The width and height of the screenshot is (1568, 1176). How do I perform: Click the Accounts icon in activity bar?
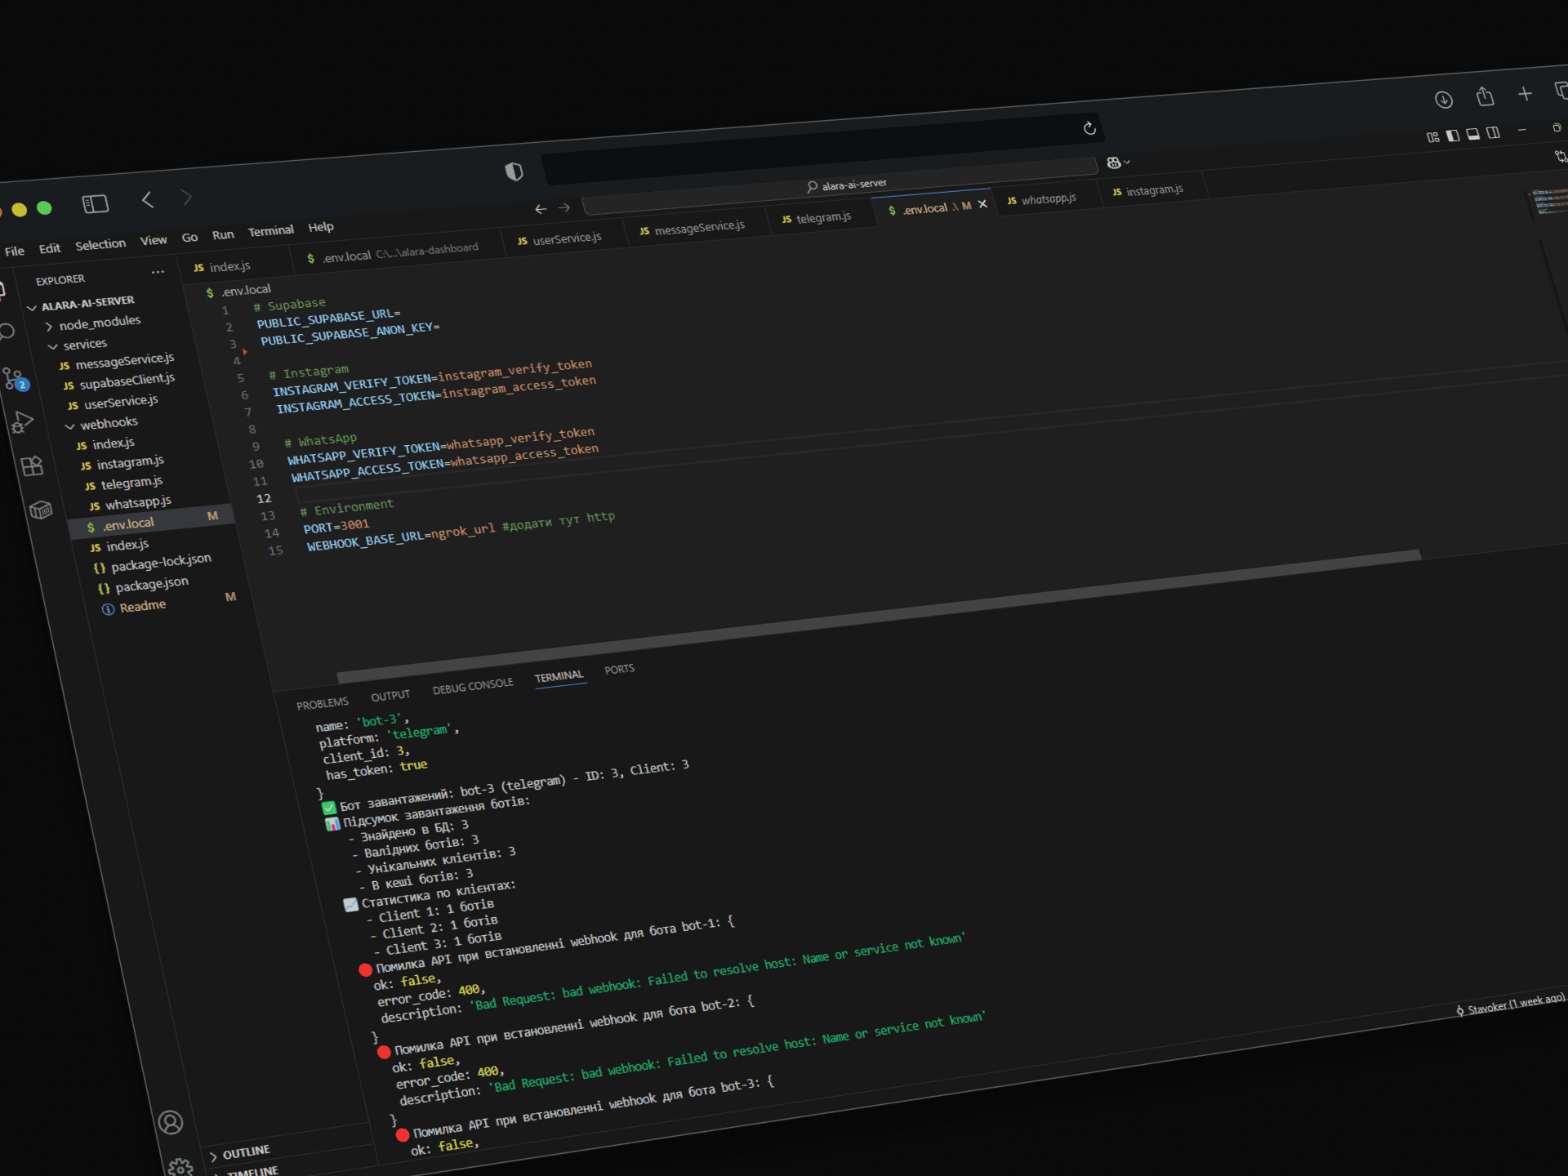pos(171,1123)
